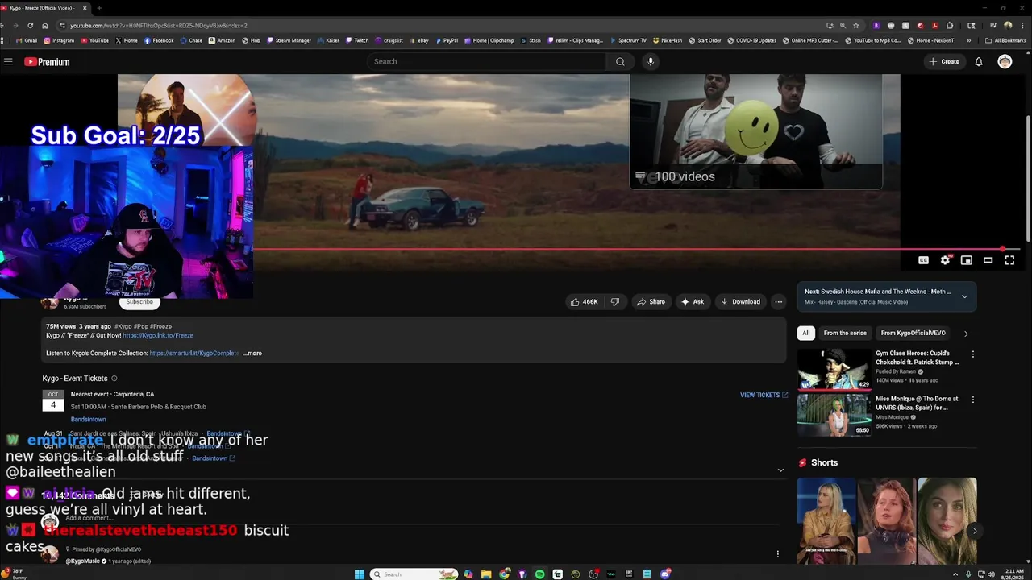Like the video with 466K likes
The height and width of the screenshot is (580, 1032).
pos(585,302)
